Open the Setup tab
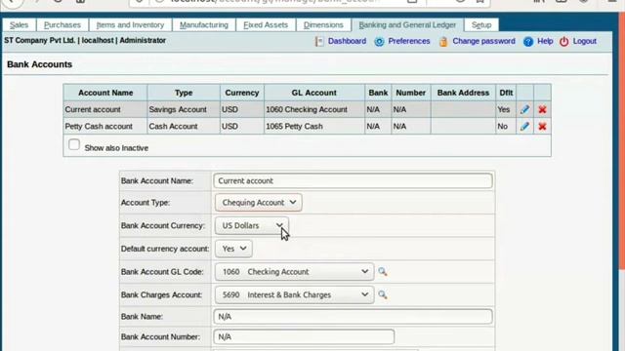This screenshot has width=625, height=351. pyautogui.click(x=481, y=24)
